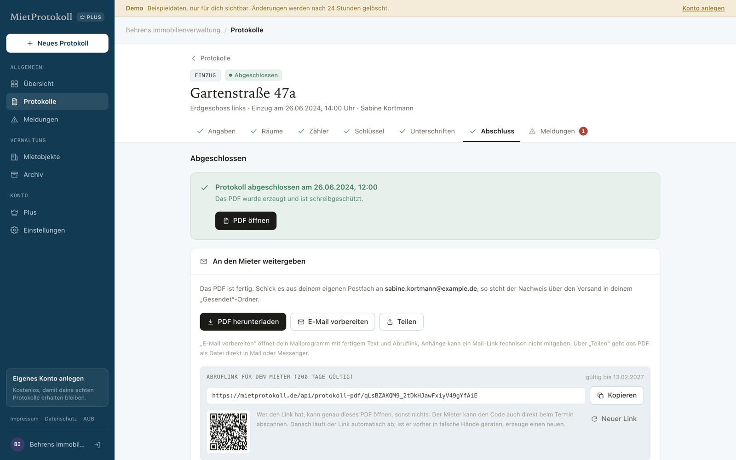Switch to the Zähler tab
Viewport: 736px width, 460px height.
[x=313, y=131]
